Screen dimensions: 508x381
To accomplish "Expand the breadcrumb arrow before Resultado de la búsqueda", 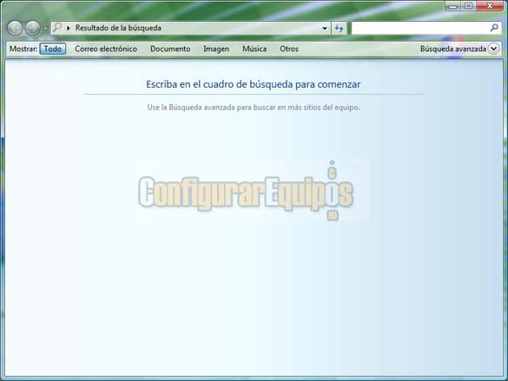I will tap(69, 28).
